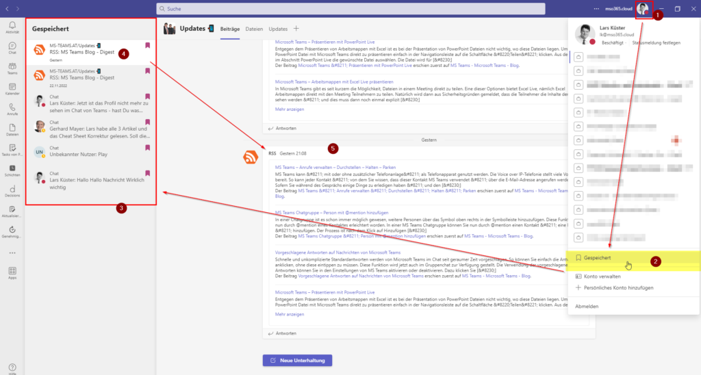Open the Aktualisierungen app icon

(x=12, y=212)
